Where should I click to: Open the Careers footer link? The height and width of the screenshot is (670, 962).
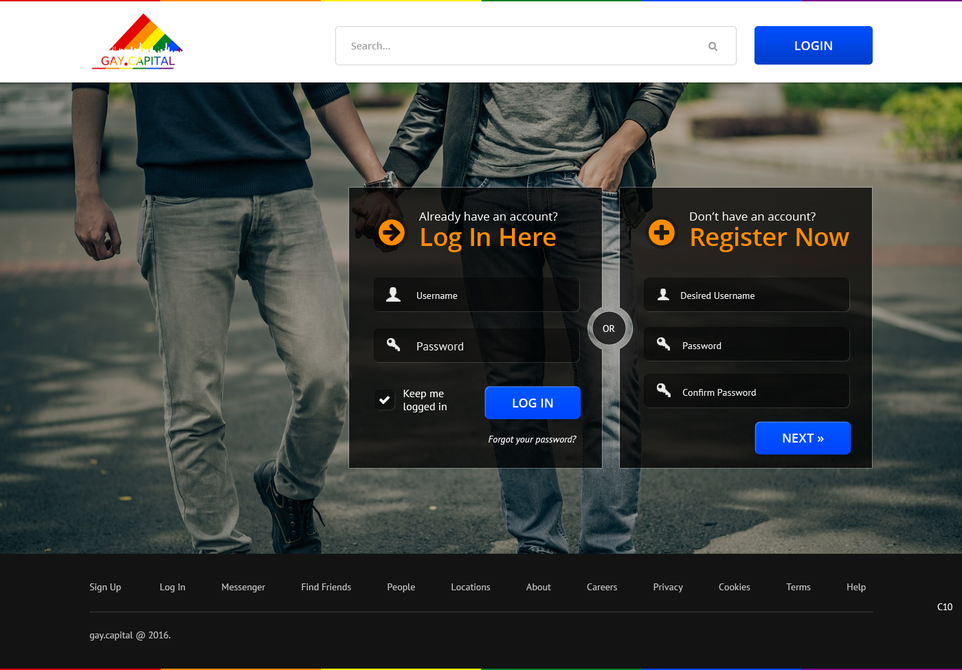click(602, 587)
